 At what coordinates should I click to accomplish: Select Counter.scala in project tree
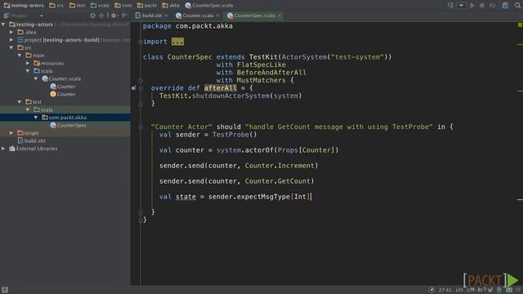click(62, 78)
